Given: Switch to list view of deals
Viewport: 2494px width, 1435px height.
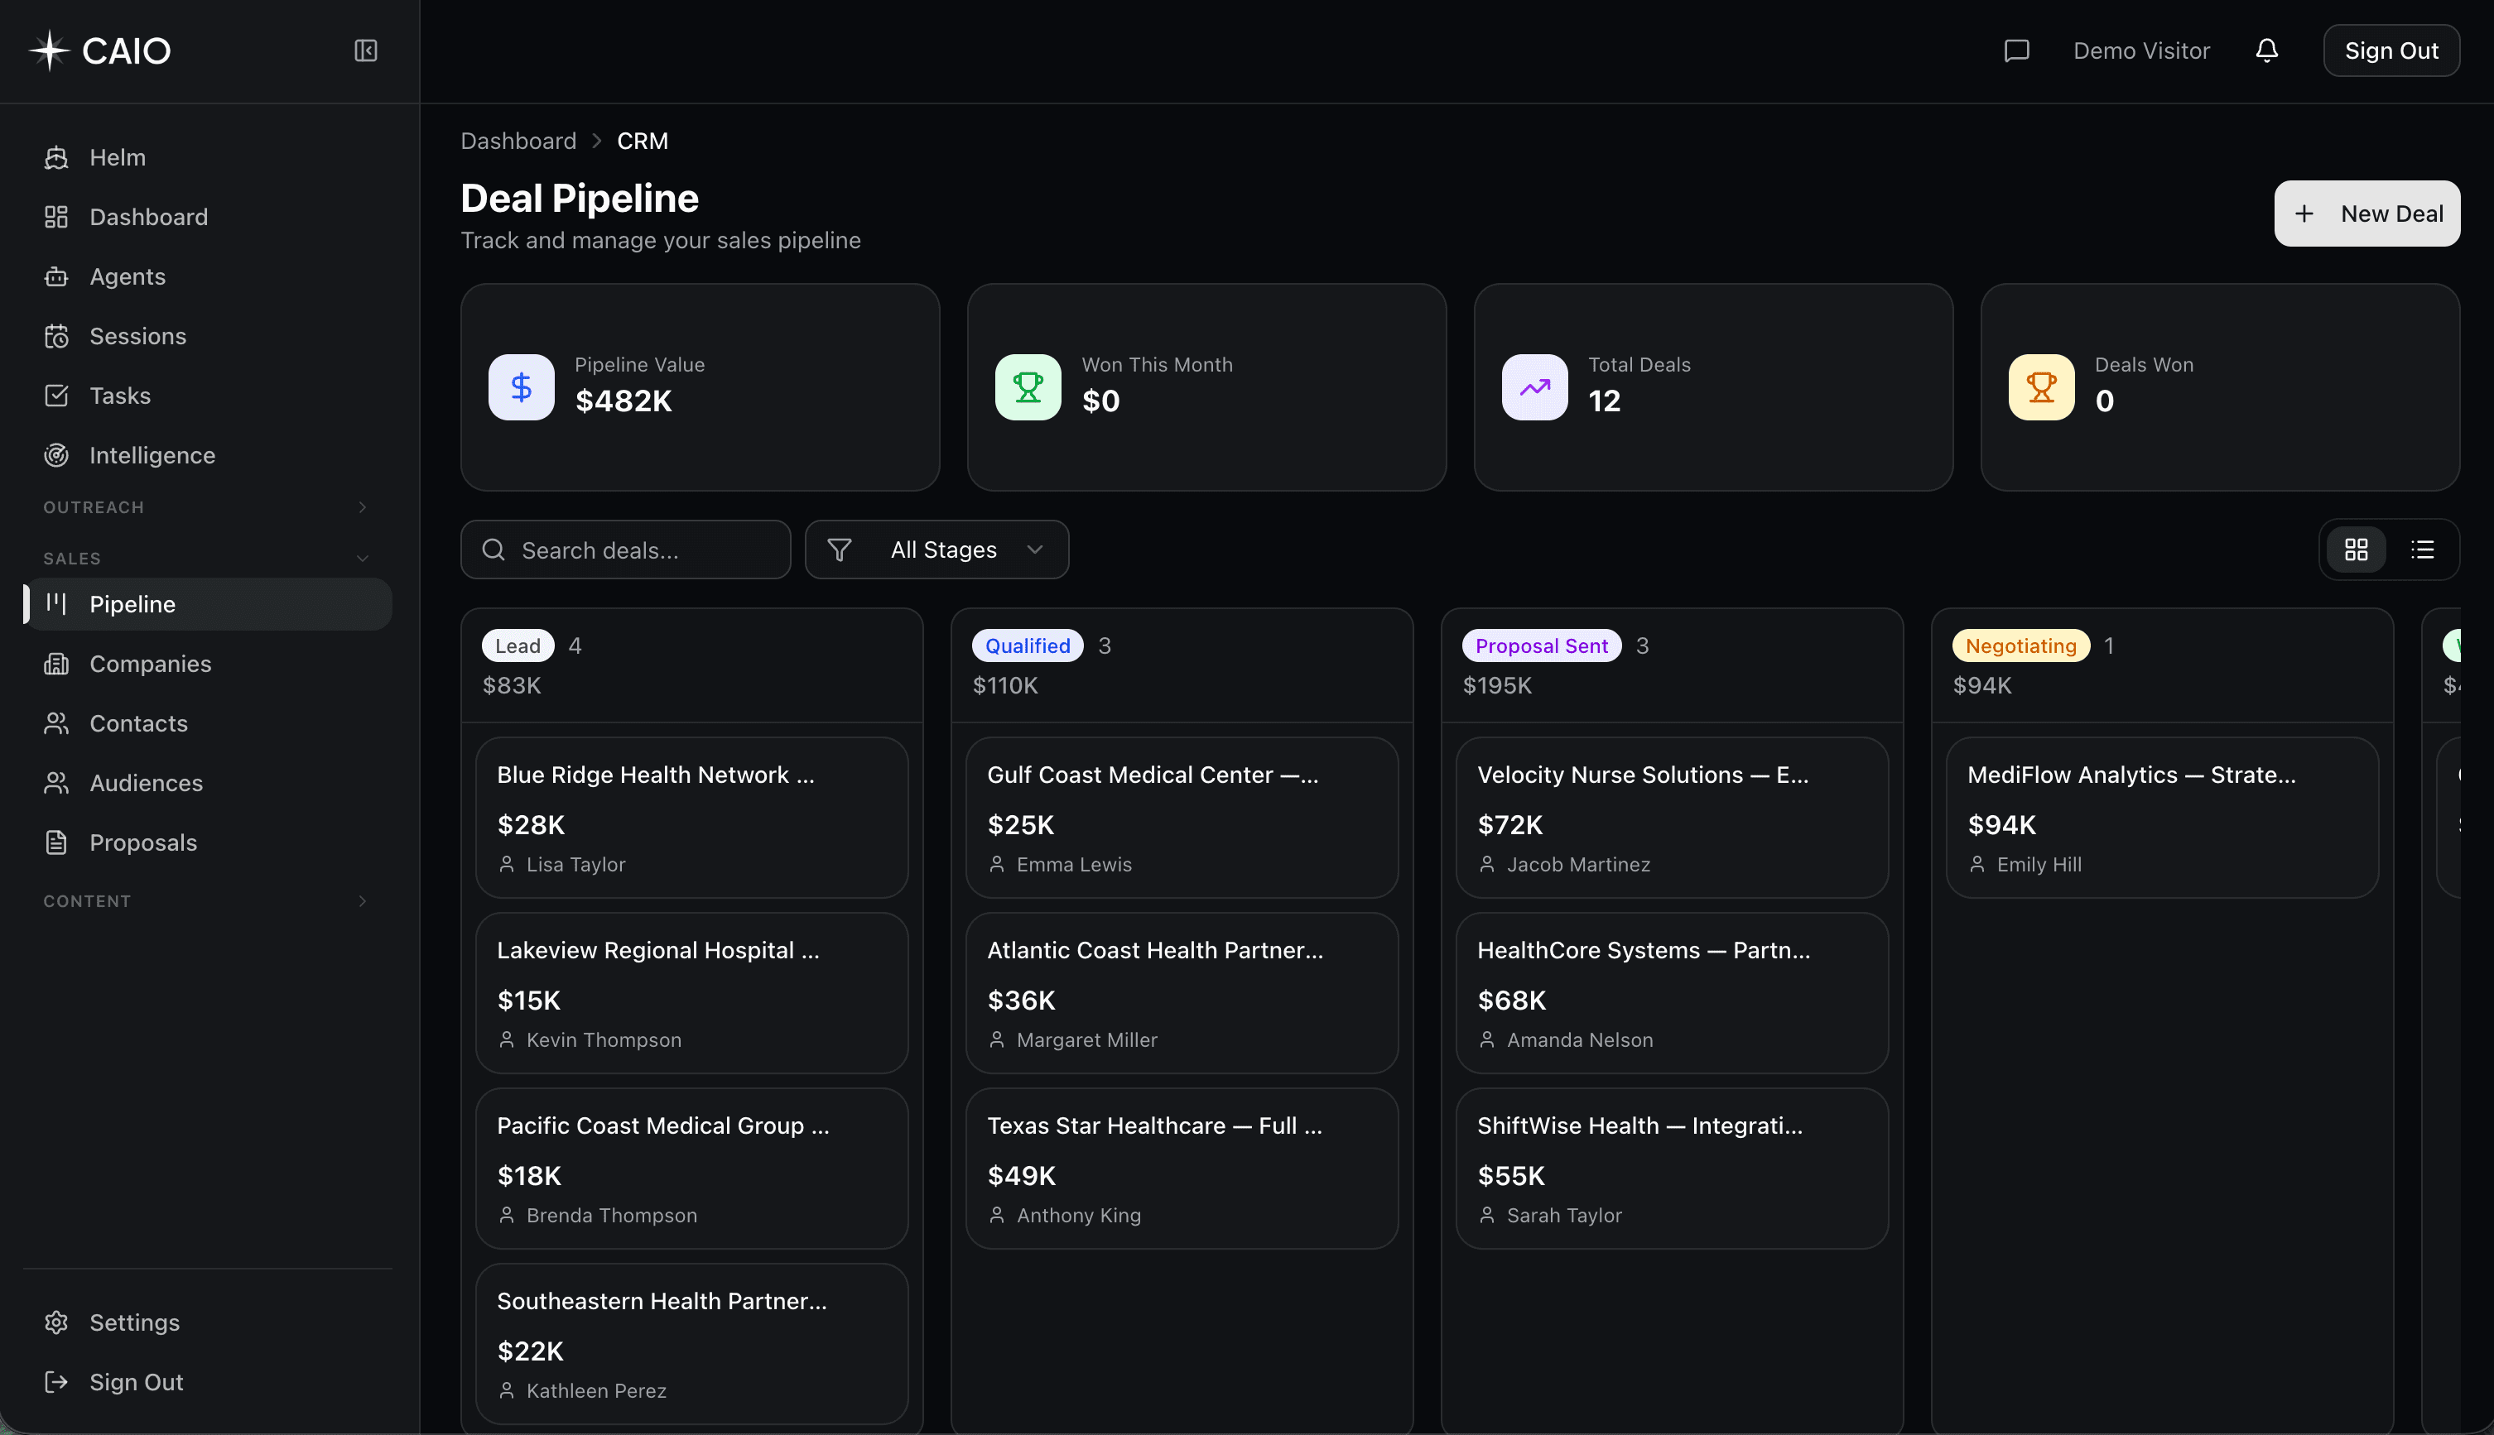Looking at the screenshot, I should pos(2423,549).
